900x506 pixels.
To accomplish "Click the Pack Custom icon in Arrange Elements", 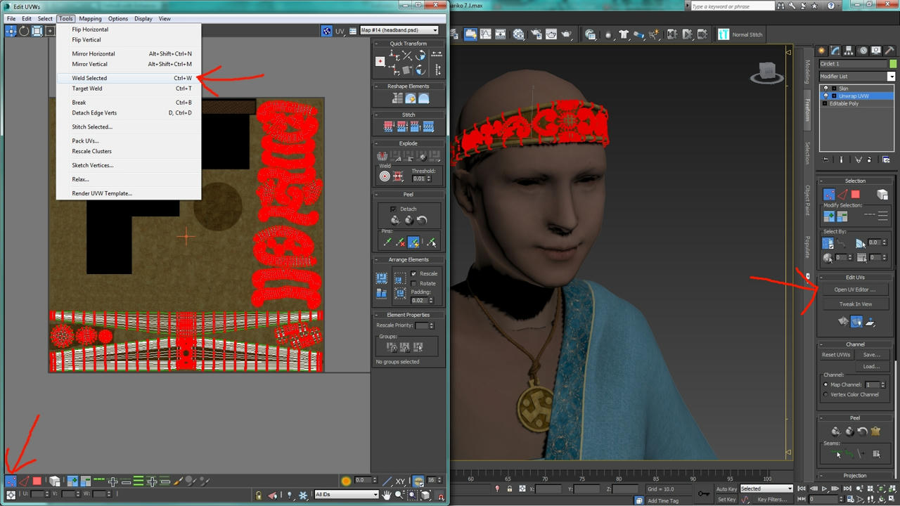I will [381, 278].
